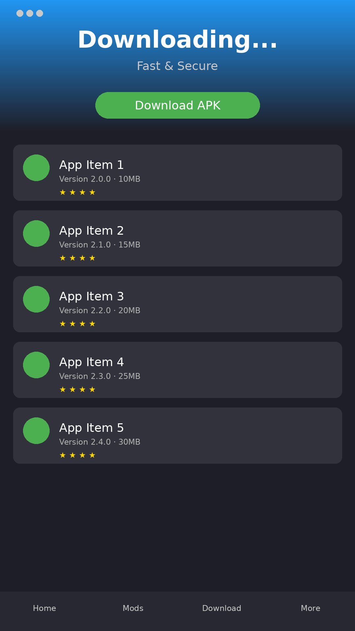Viewport: 355px width, 631px height.
Task: Click the green icon for App Item 3
Action: click(36, 299)
